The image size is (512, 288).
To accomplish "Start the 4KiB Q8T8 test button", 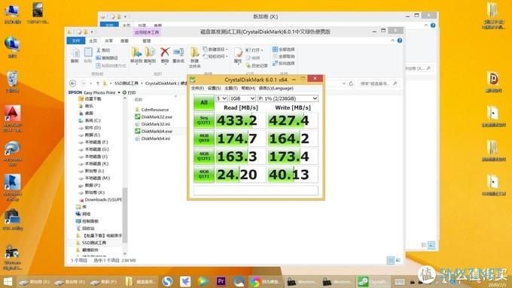I will tap(204, 138).
